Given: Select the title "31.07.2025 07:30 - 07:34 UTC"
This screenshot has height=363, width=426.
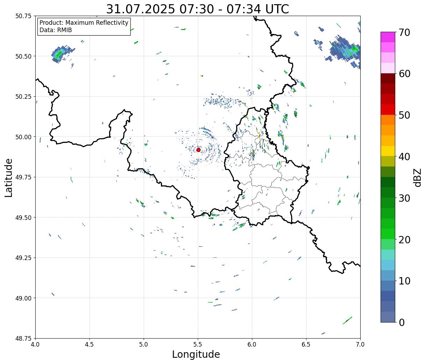Looking at the screenshot, I should [197, 9].
